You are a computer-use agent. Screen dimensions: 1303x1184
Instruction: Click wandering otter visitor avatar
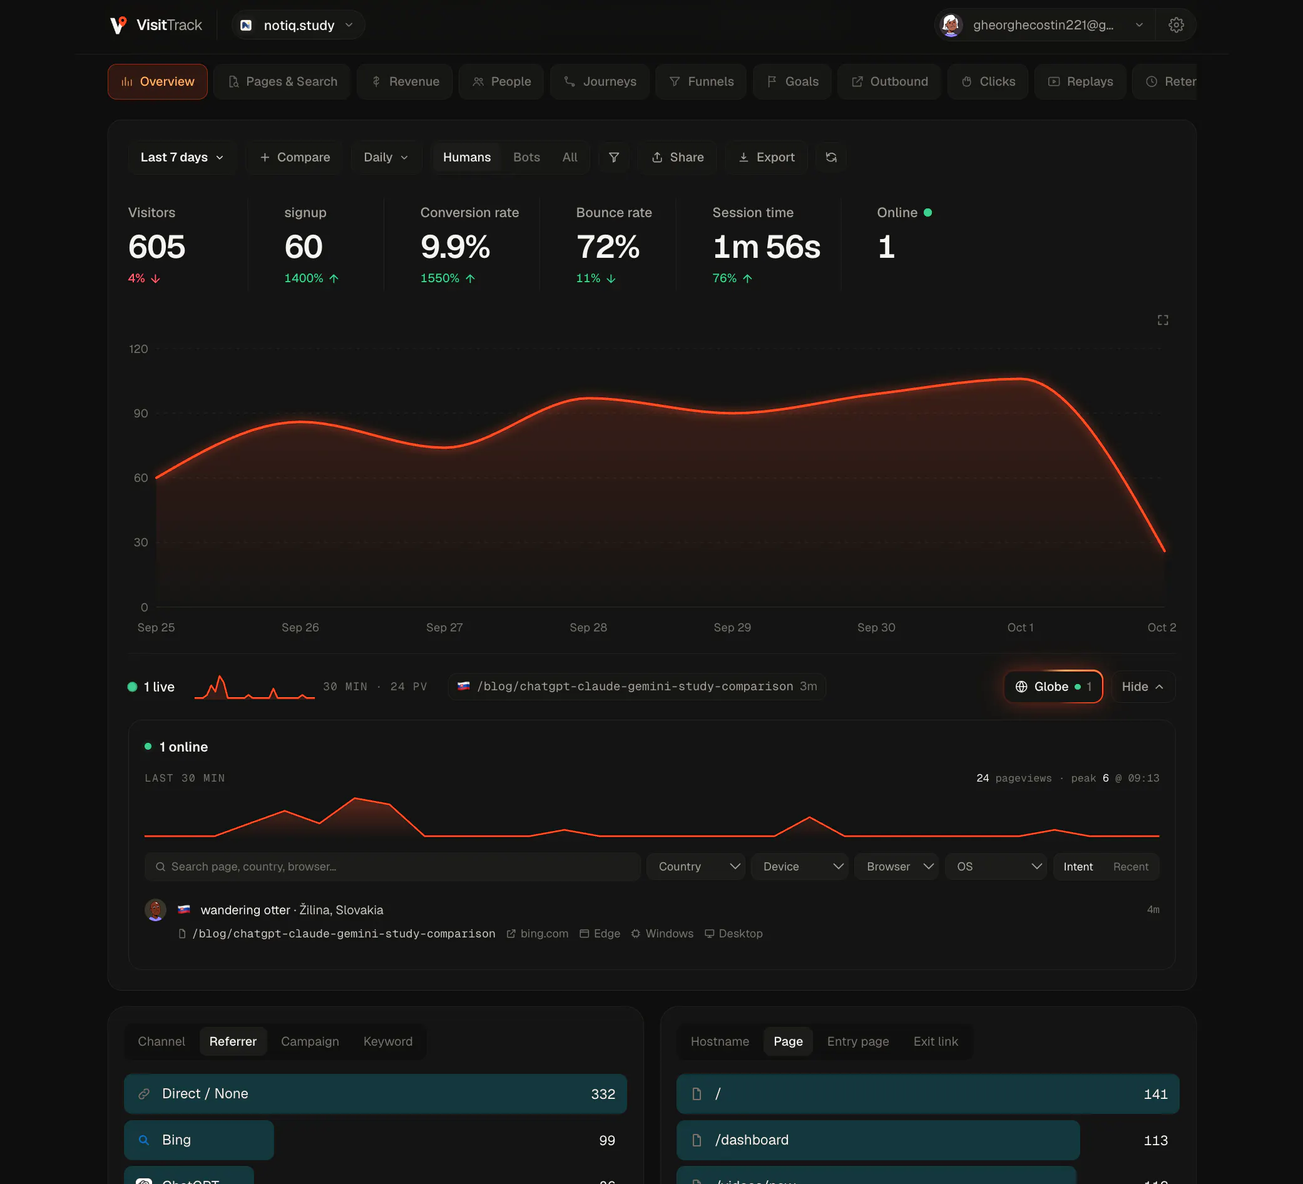(155, 909)
